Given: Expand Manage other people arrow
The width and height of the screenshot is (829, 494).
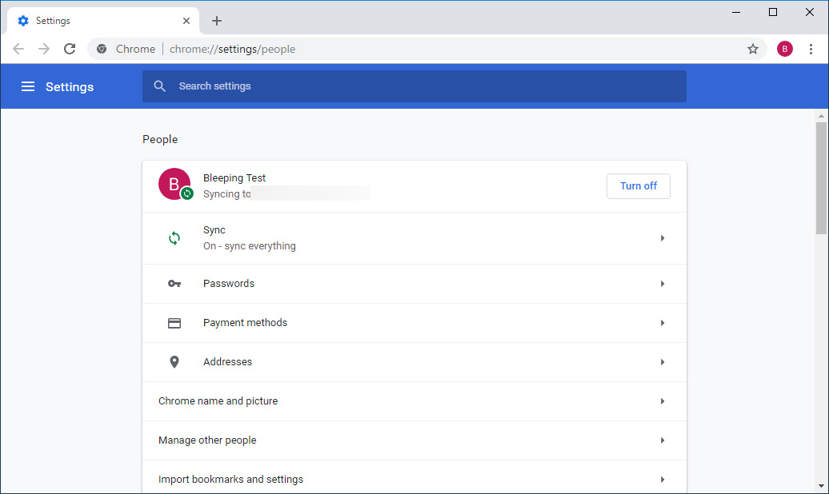Looking at the screenshot, I should (x=663, y=440).
